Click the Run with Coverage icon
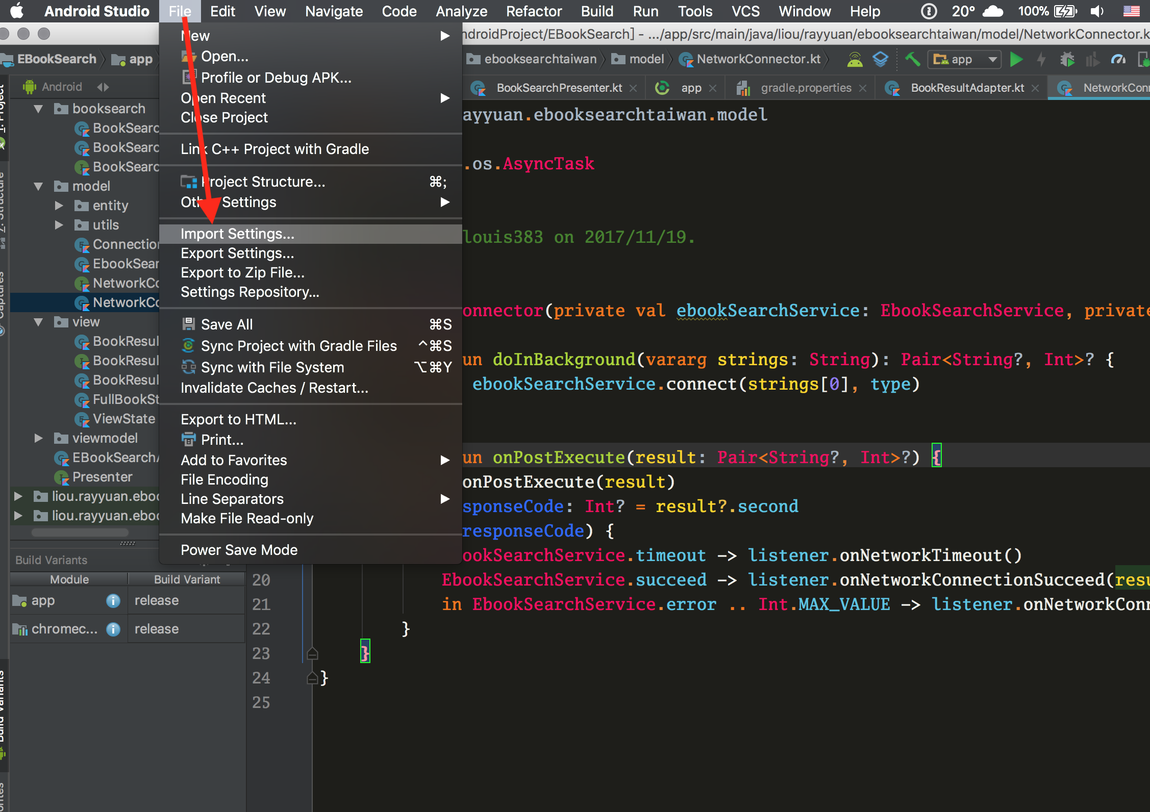The width and height of the screenshot is (1150, 812). point(1092,60)
